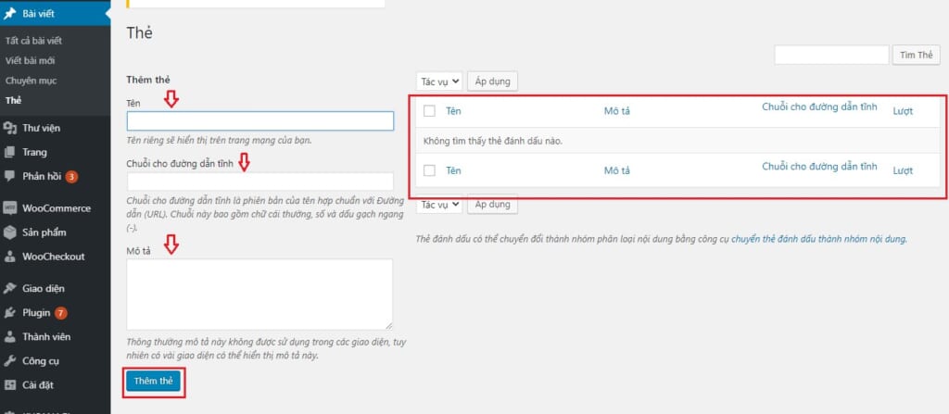The width and height of the screenshot is (949, 414).
Task: Open Chuyên mục submenu item
Action: pos(31,81)
